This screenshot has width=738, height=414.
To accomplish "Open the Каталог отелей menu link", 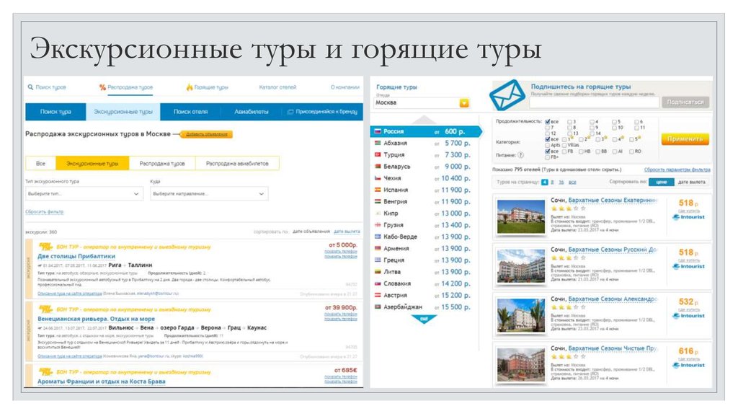I will (277, 87).
